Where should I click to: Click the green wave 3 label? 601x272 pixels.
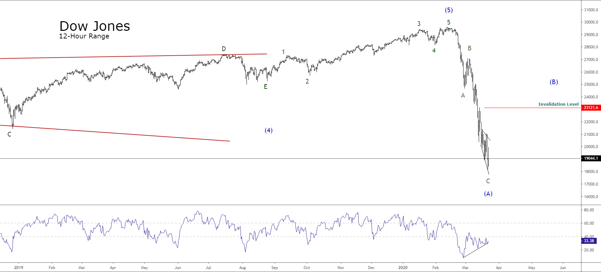(419, 24)
